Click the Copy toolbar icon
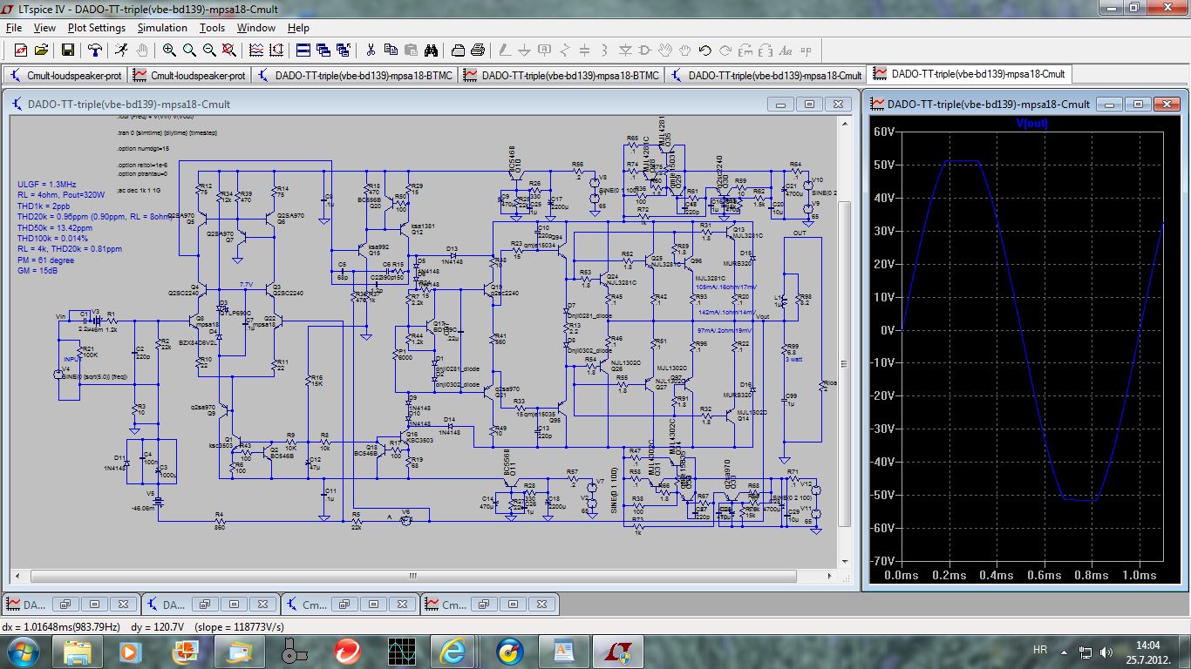 [391, 50]
